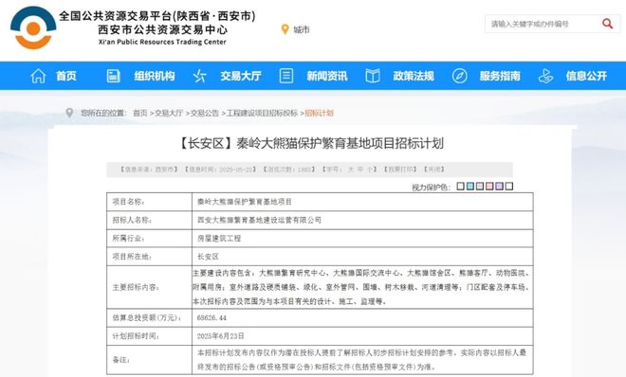Screen dimensions: 626x377
Task: Click the 所属行业 label cell
Action: tap(149, 239)
